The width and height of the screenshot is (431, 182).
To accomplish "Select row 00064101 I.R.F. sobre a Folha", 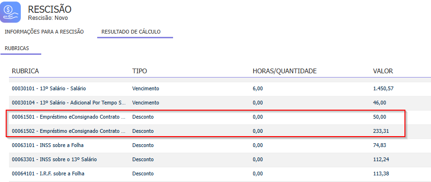I will 220,174.
